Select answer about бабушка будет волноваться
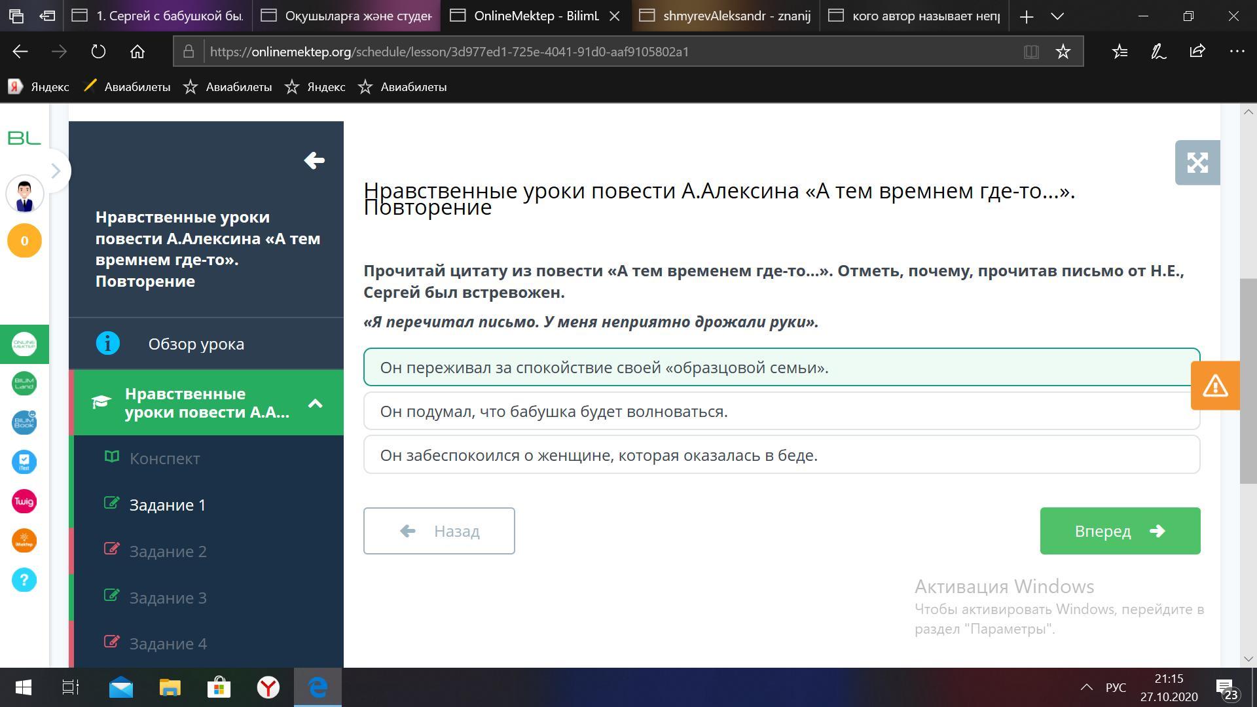 [x=781, y=411]
